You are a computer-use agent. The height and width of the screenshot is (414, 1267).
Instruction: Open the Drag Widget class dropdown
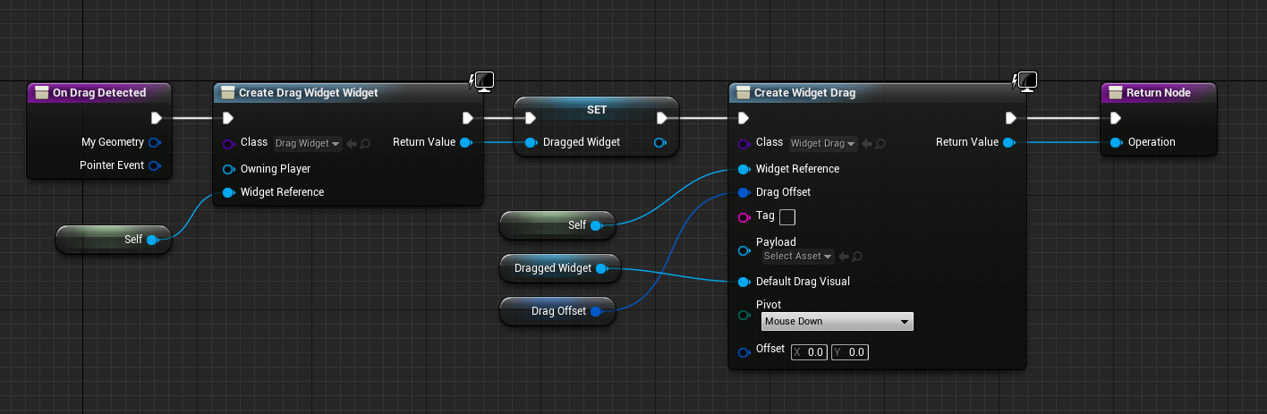(308, 143)
